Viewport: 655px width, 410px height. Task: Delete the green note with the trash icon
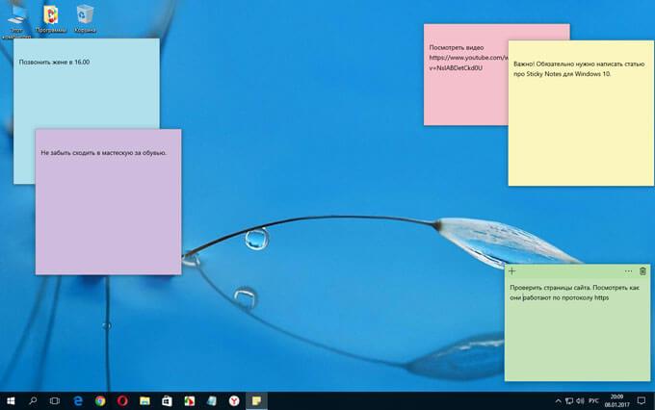[642, 271]
